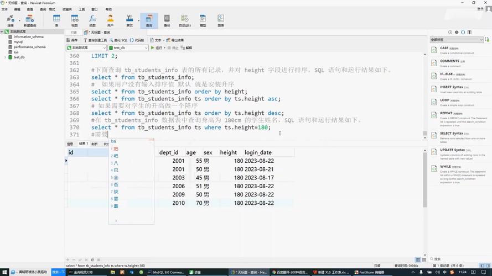Open the 表 (Table) objects icon
Viewport: 492px width, 276px height.
point(56,20)
